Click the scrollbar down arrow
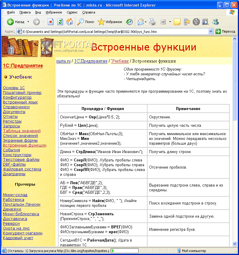The height and width of the screenshot is (255, 239). coord(235,244)
